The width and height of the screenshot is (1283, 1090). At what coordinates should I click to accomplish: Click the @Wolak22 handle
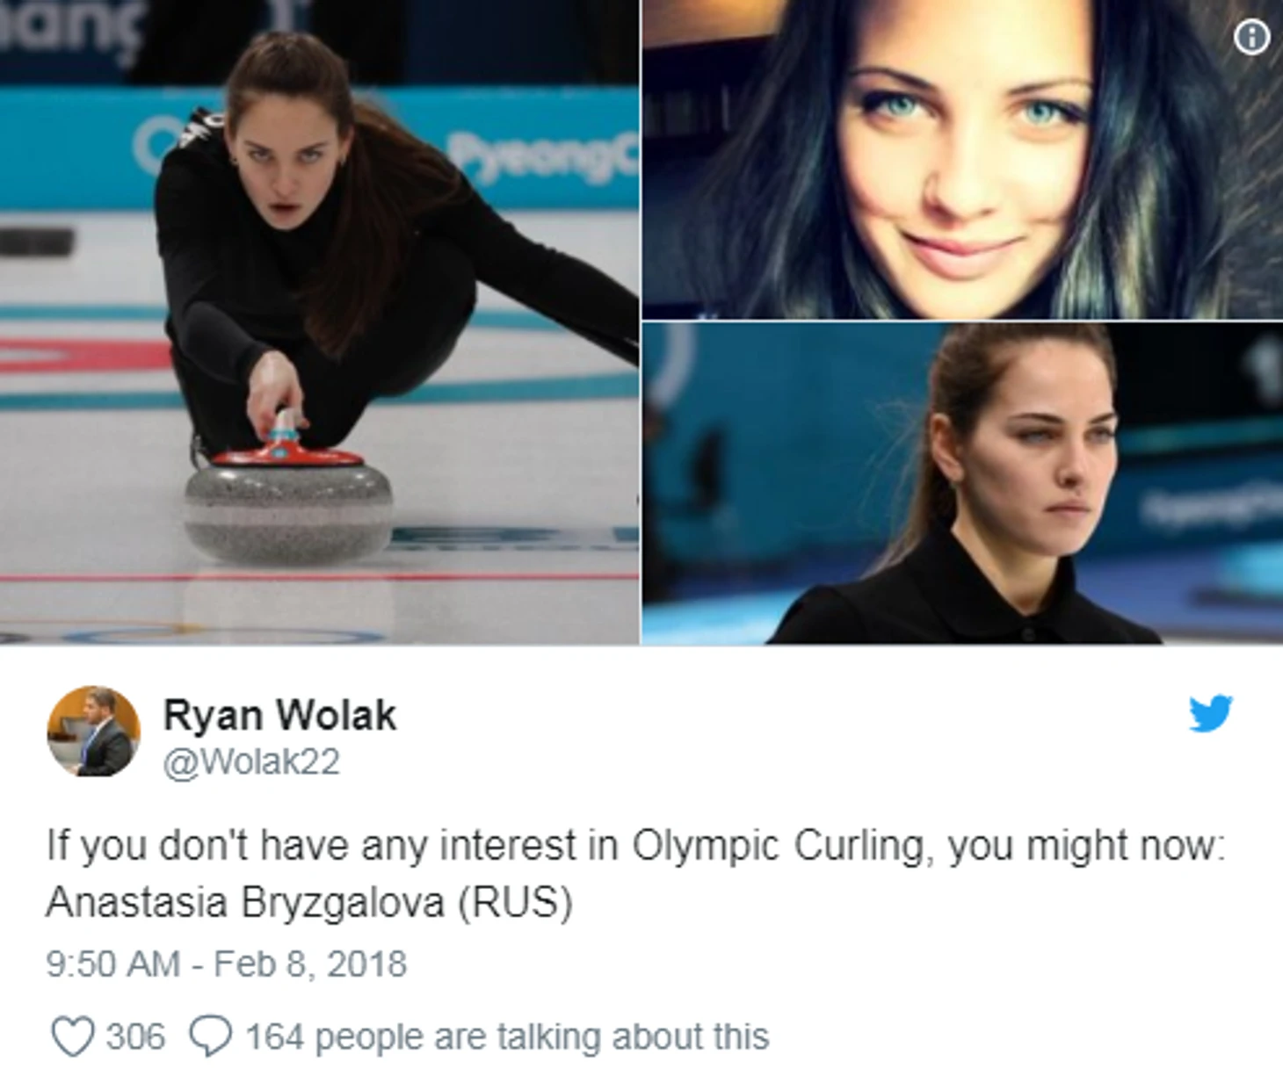[x=251, y=762]
